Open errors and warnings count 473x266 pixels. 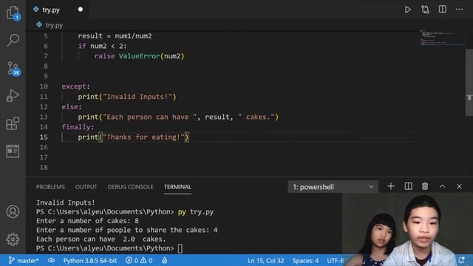click(139, 261)
